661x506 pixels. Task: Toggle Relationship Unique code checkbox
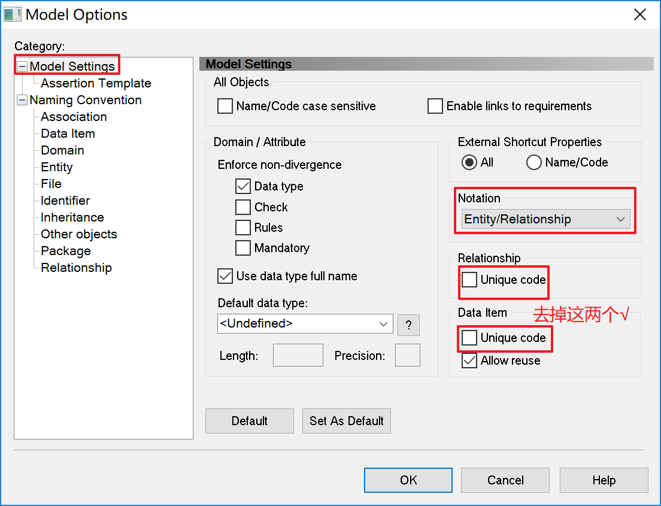pos(469,279)
